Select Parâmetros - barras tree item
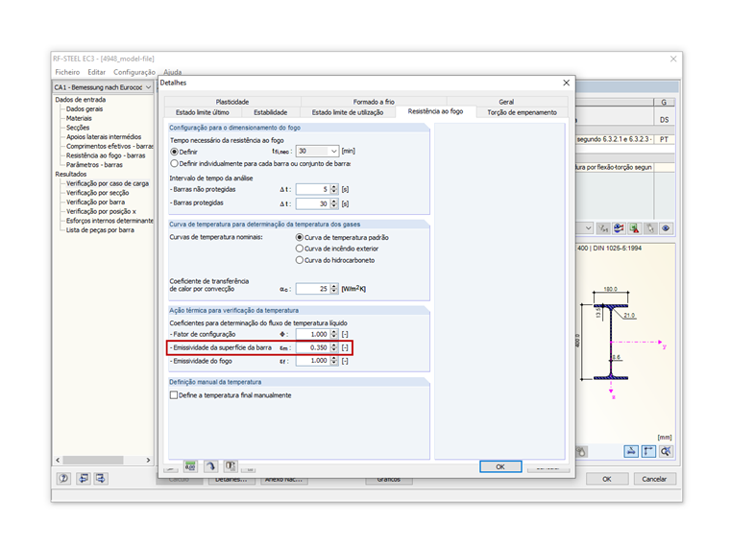The image size is (730, 547). [94, 165]
